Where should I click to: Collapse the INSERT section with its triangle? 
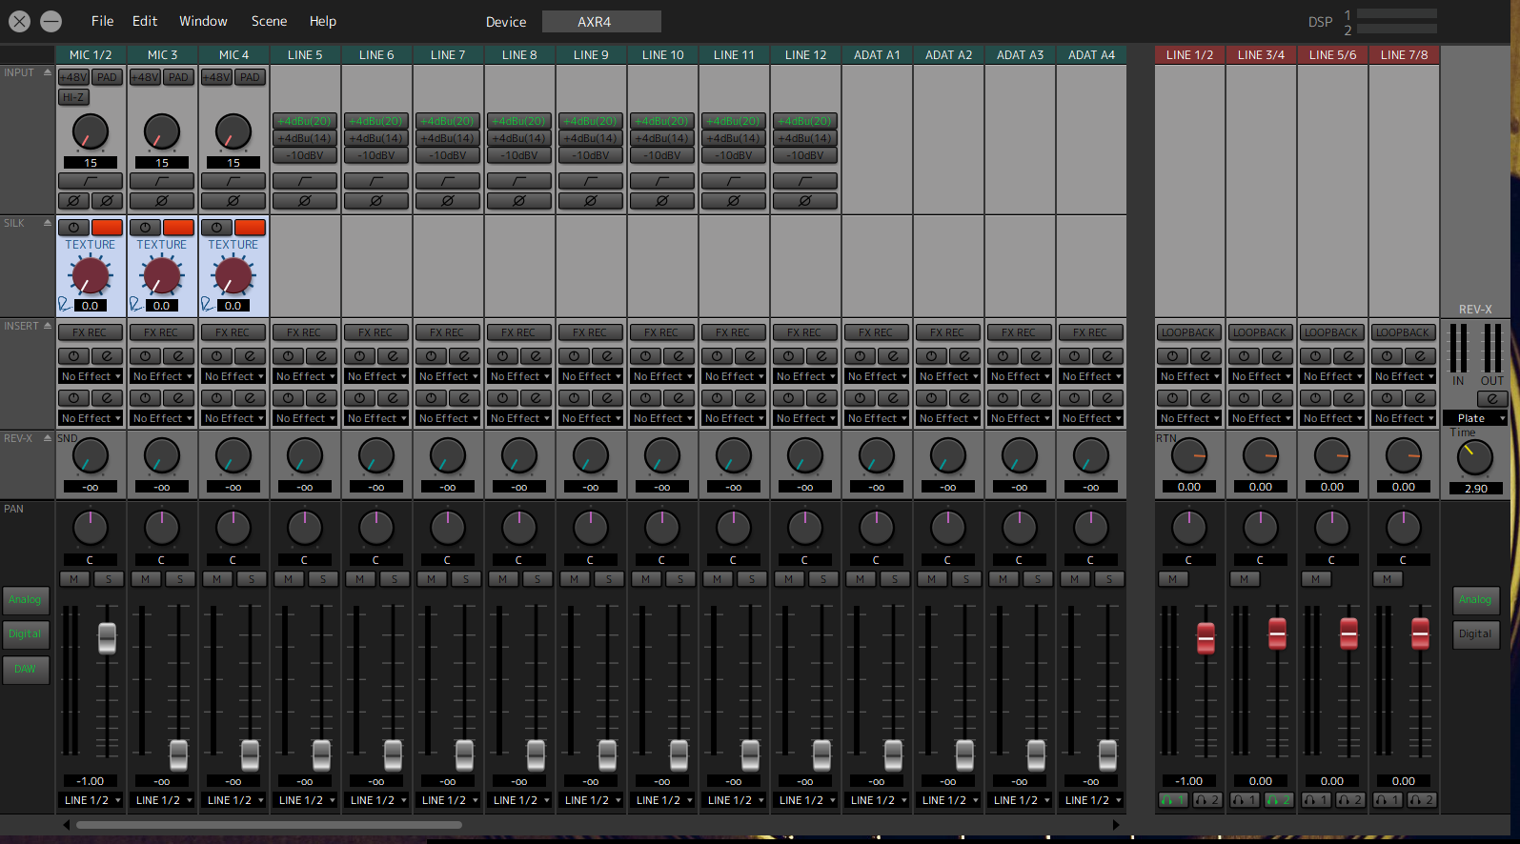click(x=48, y=326)
